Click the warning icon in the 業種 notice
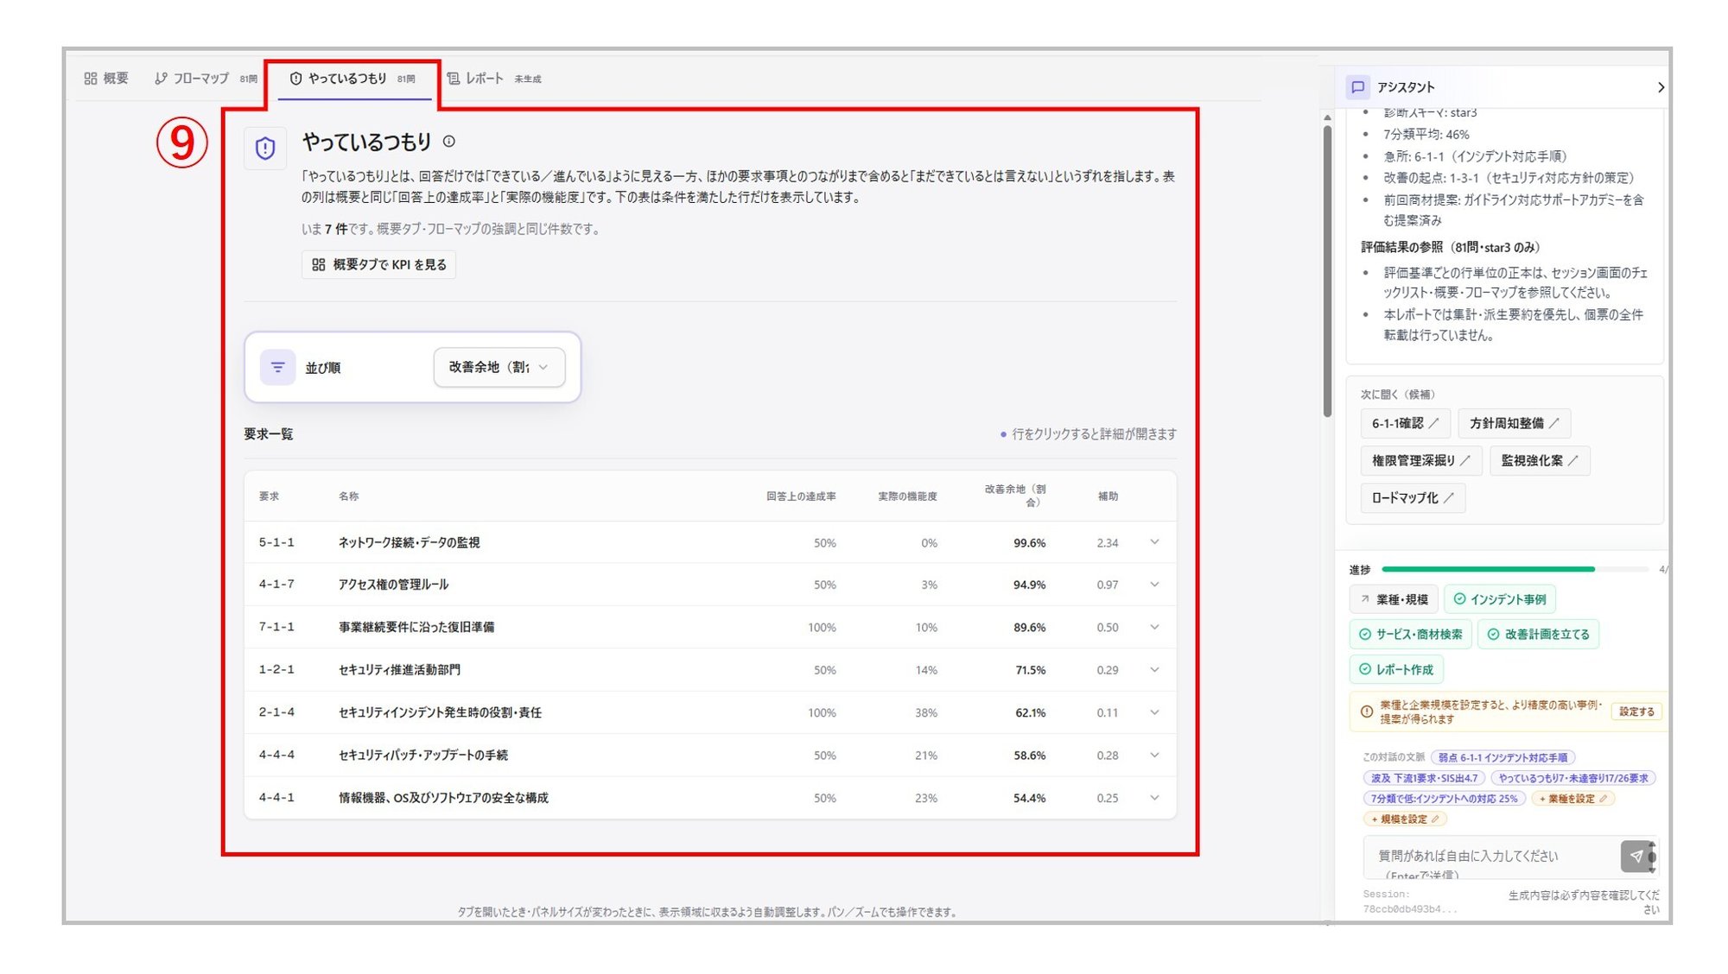The width and height of the screenshot is (1728, 974). 1367,712
